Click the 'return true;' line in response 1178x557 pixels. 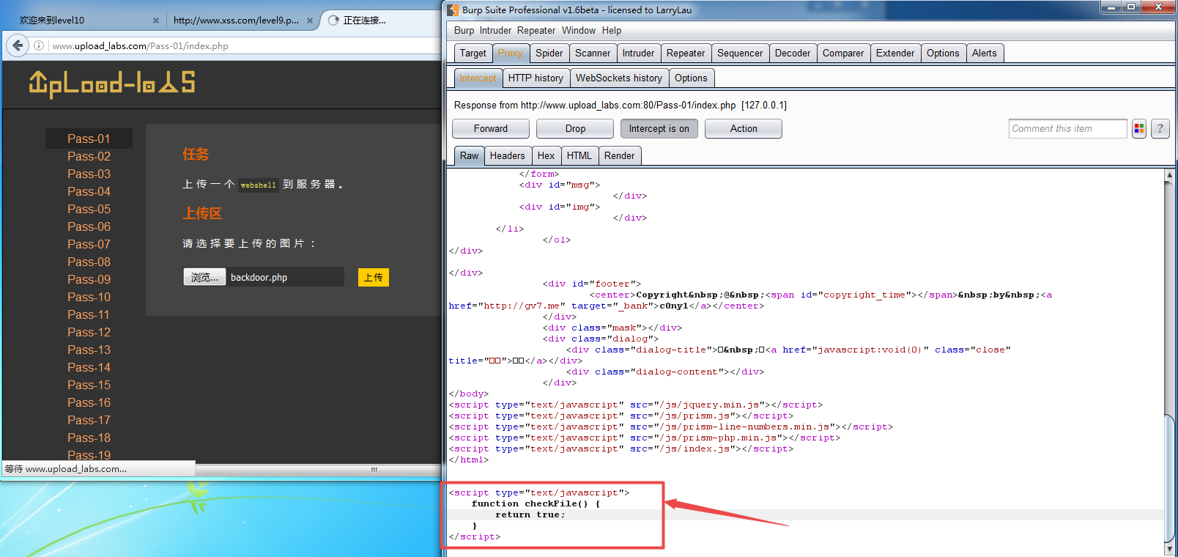530,514
